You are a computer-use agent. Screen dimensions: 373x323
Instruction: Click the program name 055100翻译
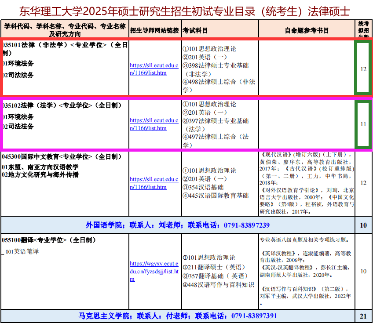pyautogui.click(x=49, y=240)
